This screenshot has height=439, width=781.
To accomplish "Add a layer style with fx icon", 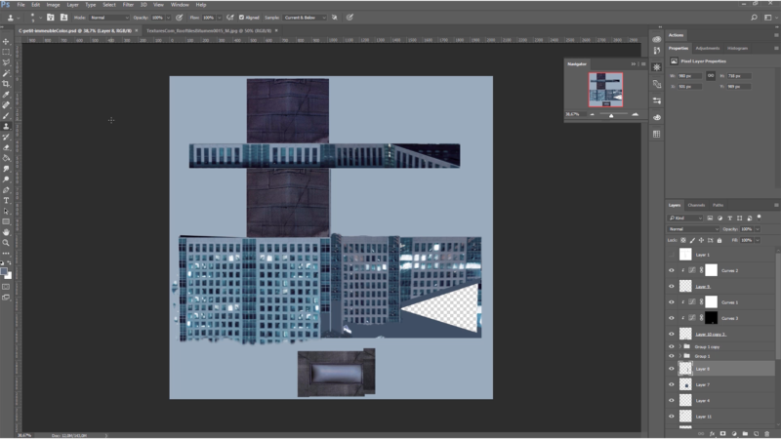I will [712, 434].
